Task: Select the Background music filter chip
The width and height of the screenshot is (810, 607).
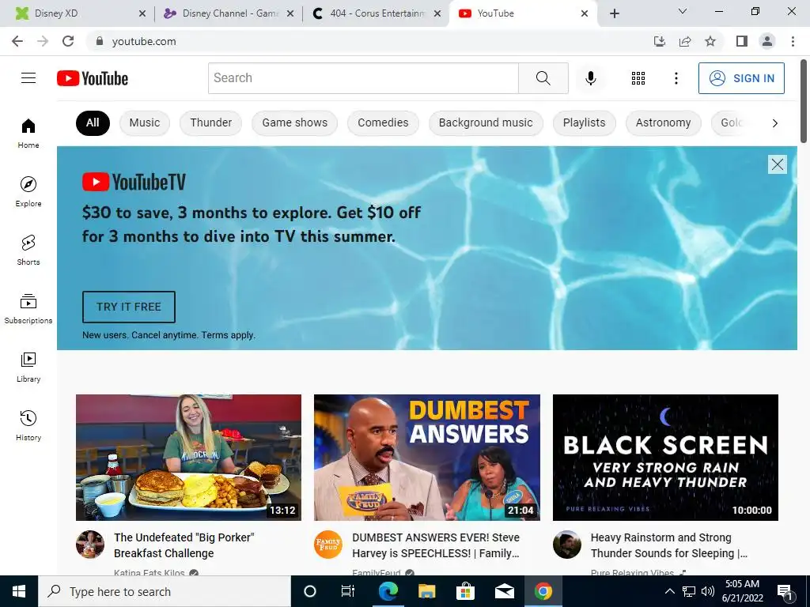Action: [486, 123]
